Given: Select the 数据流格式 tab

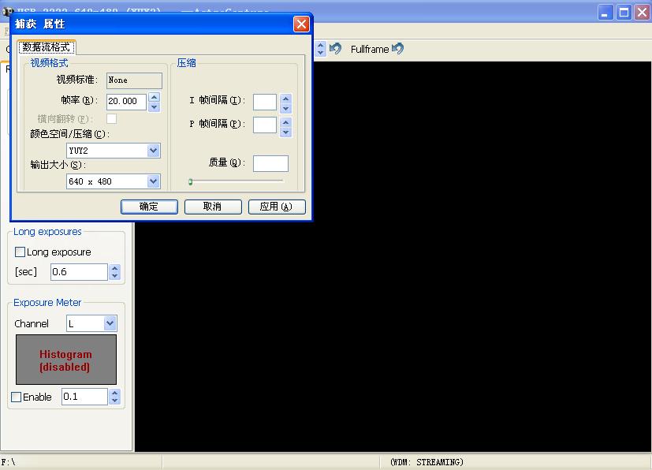Looking at the screenshot, I should (47, 47).
